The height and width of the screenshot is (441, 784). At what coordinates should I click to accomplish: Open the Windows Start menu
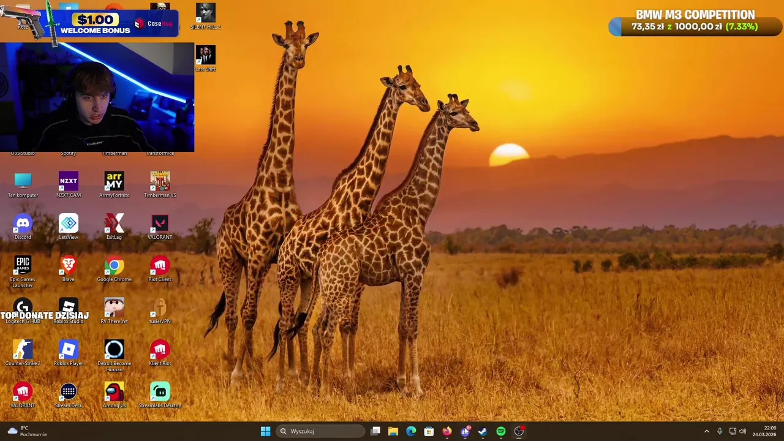(265, 431)
